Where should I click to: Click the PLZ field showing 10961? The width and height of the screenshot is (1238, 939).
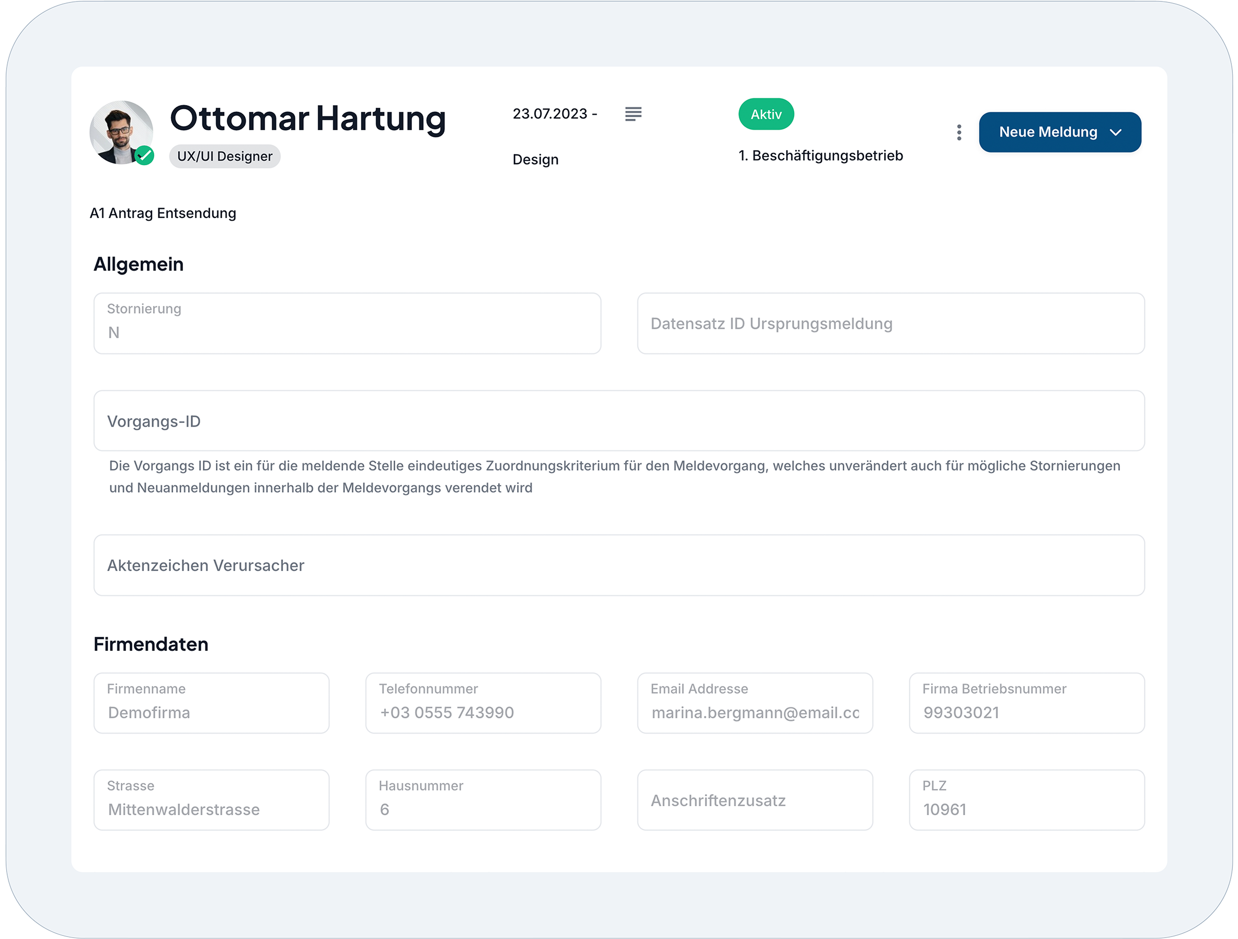pyautogui.click(x=1026, y=799)
